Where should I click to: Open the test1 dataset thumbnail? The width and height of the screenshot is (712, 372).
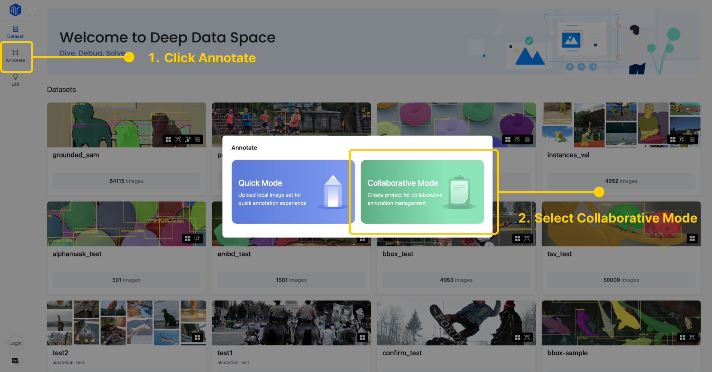291,323
